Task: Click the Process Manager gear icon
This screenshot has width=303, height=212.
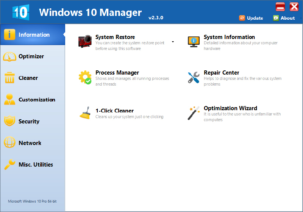Action: click(85, 78)
